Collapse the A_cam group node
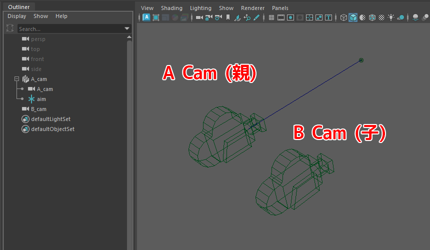Image resolution: width=430 pixels, height=250 pixels. tap(16, 79)
